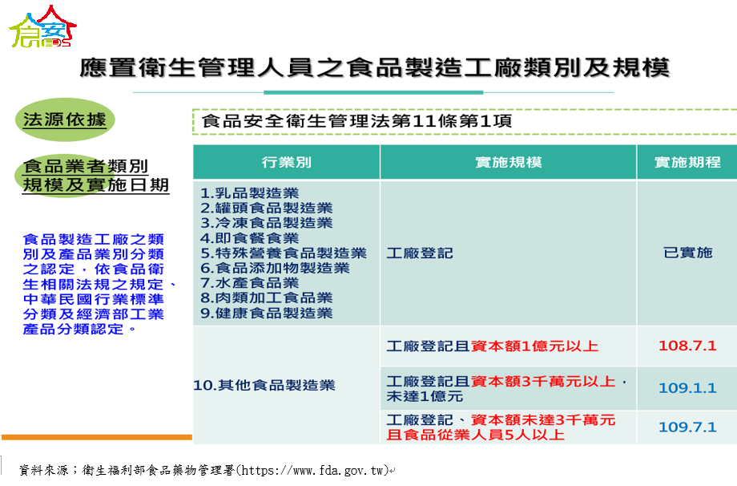737x486 pixels.
Task: Click the blue 109.1.1 date
Action: coord(687,388)
